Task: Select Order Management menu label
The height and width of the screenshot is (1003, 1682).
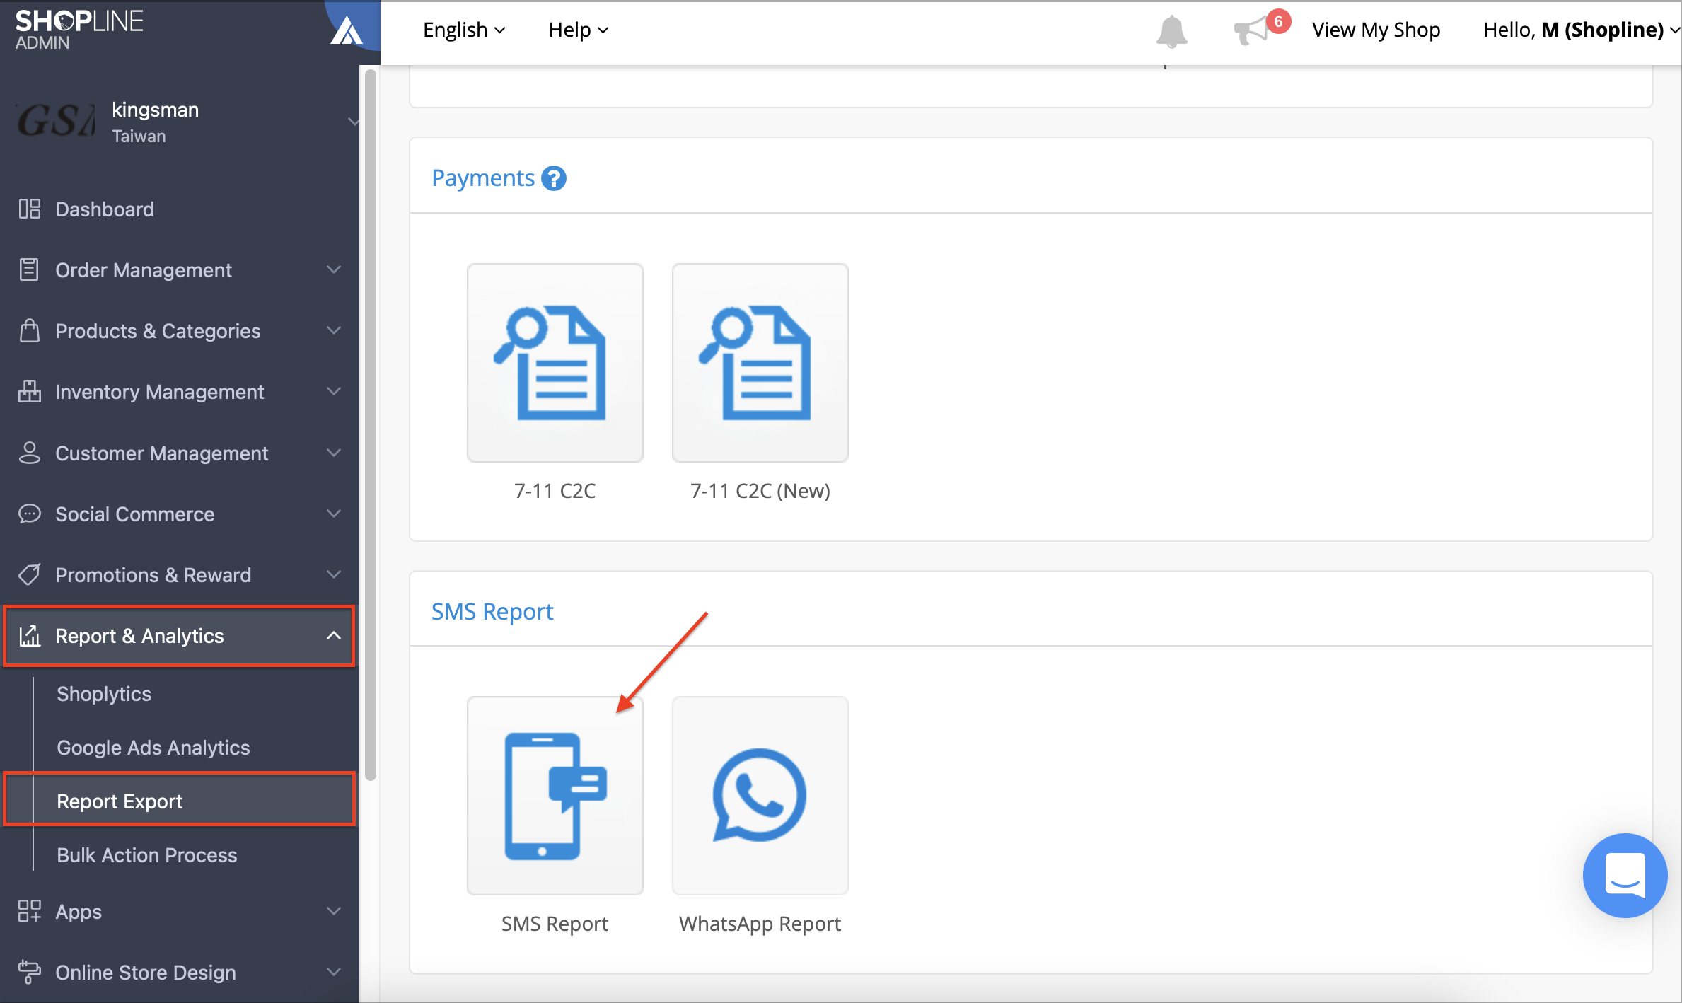Action: click(x=144, y=270)
